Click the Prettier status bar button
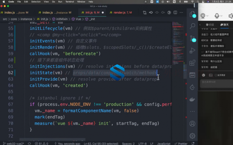This screenshot has width=233, height=145. (181, 143)
